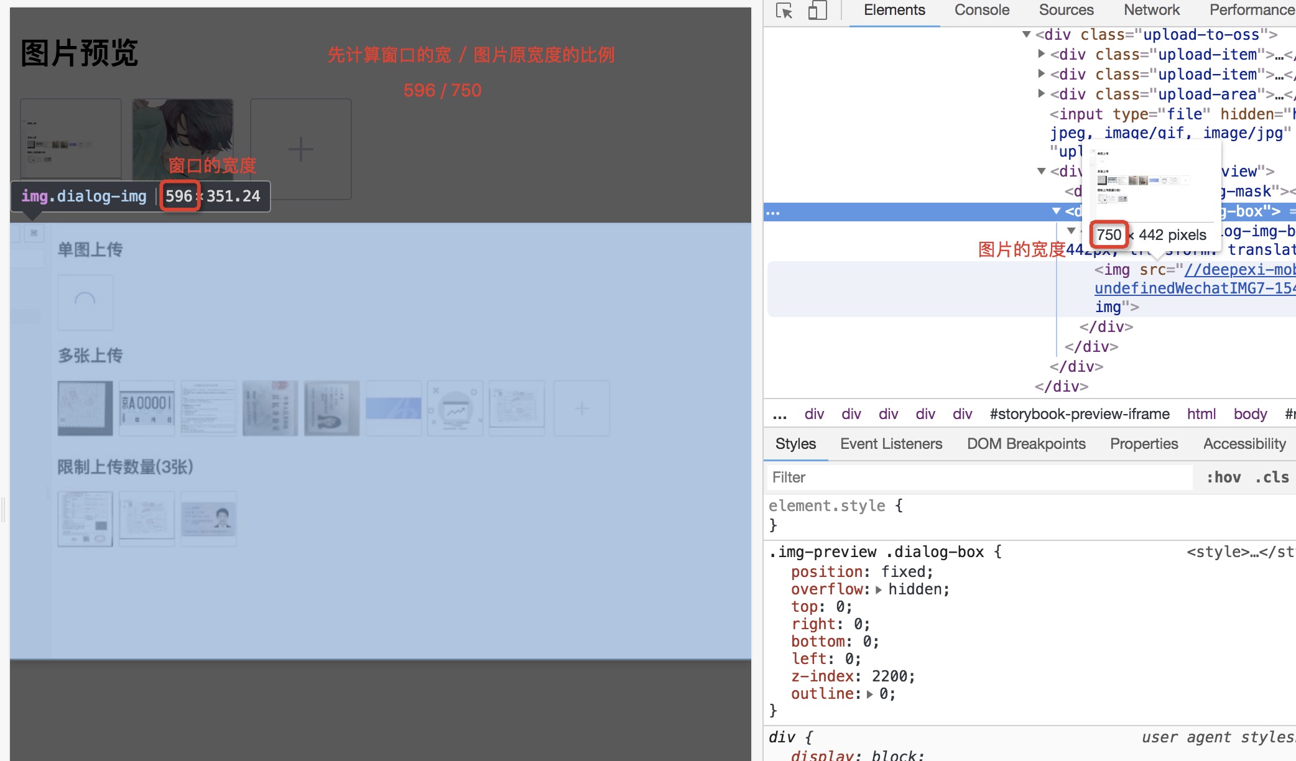Toggle the :hov pseudo-class filter
The width and height of the screenshot is (1296, 761).
pos(1224,476)
